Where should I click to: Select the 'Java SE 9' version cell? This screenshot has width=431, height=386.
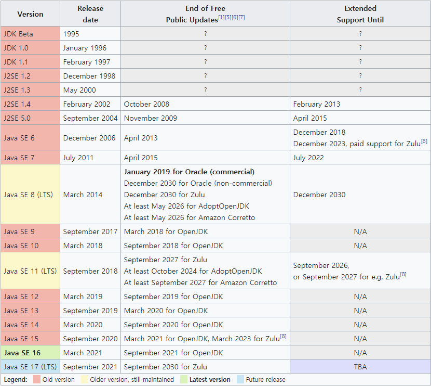(x=30, y=231)
